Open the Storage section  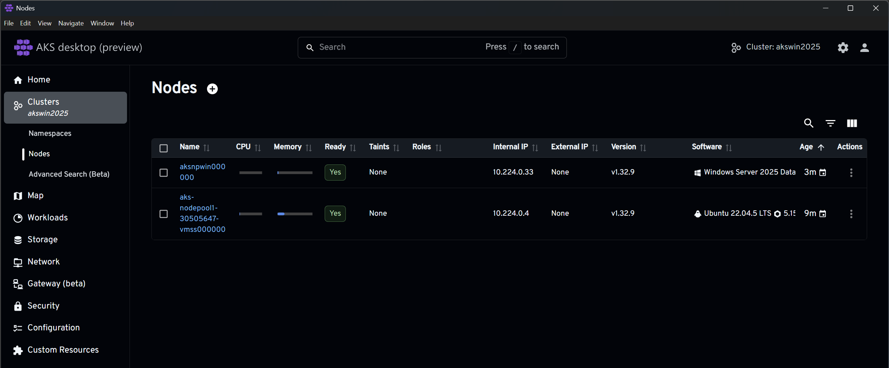(42, 239)
